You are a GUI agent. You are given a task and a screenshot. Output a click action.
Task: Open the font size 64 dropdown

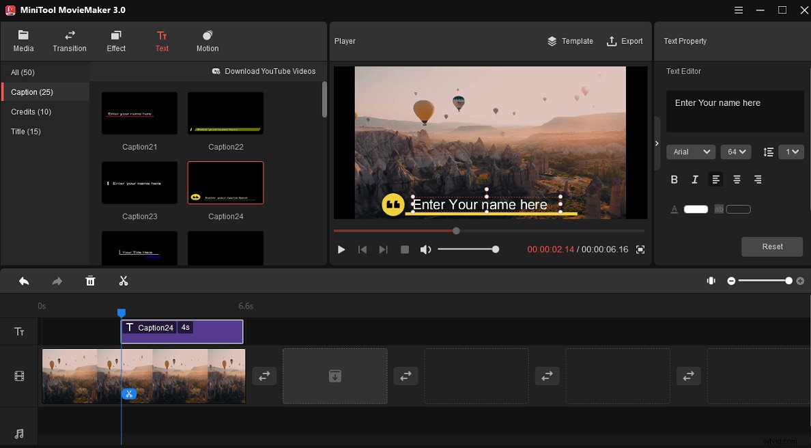[736, 152]
